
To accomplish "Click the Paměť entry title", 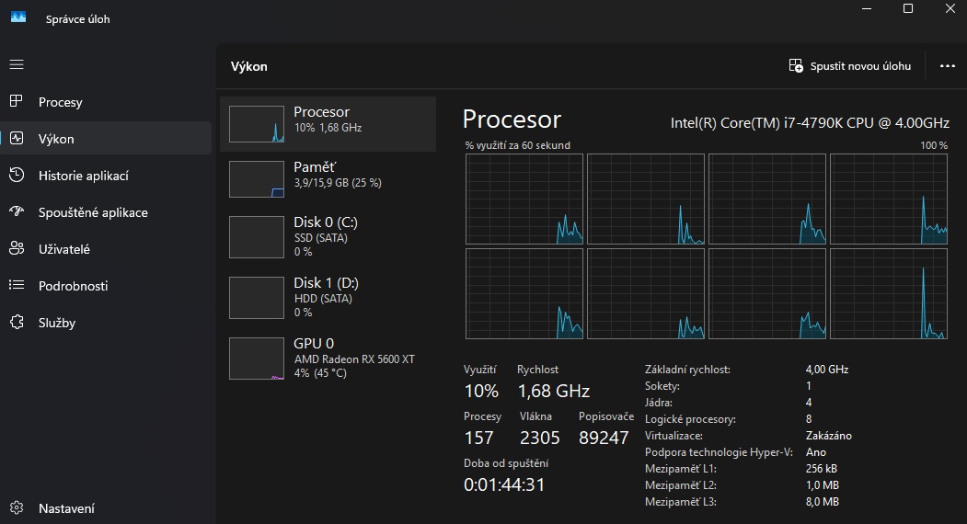I will pyautogui.click(x=315, y=167).
